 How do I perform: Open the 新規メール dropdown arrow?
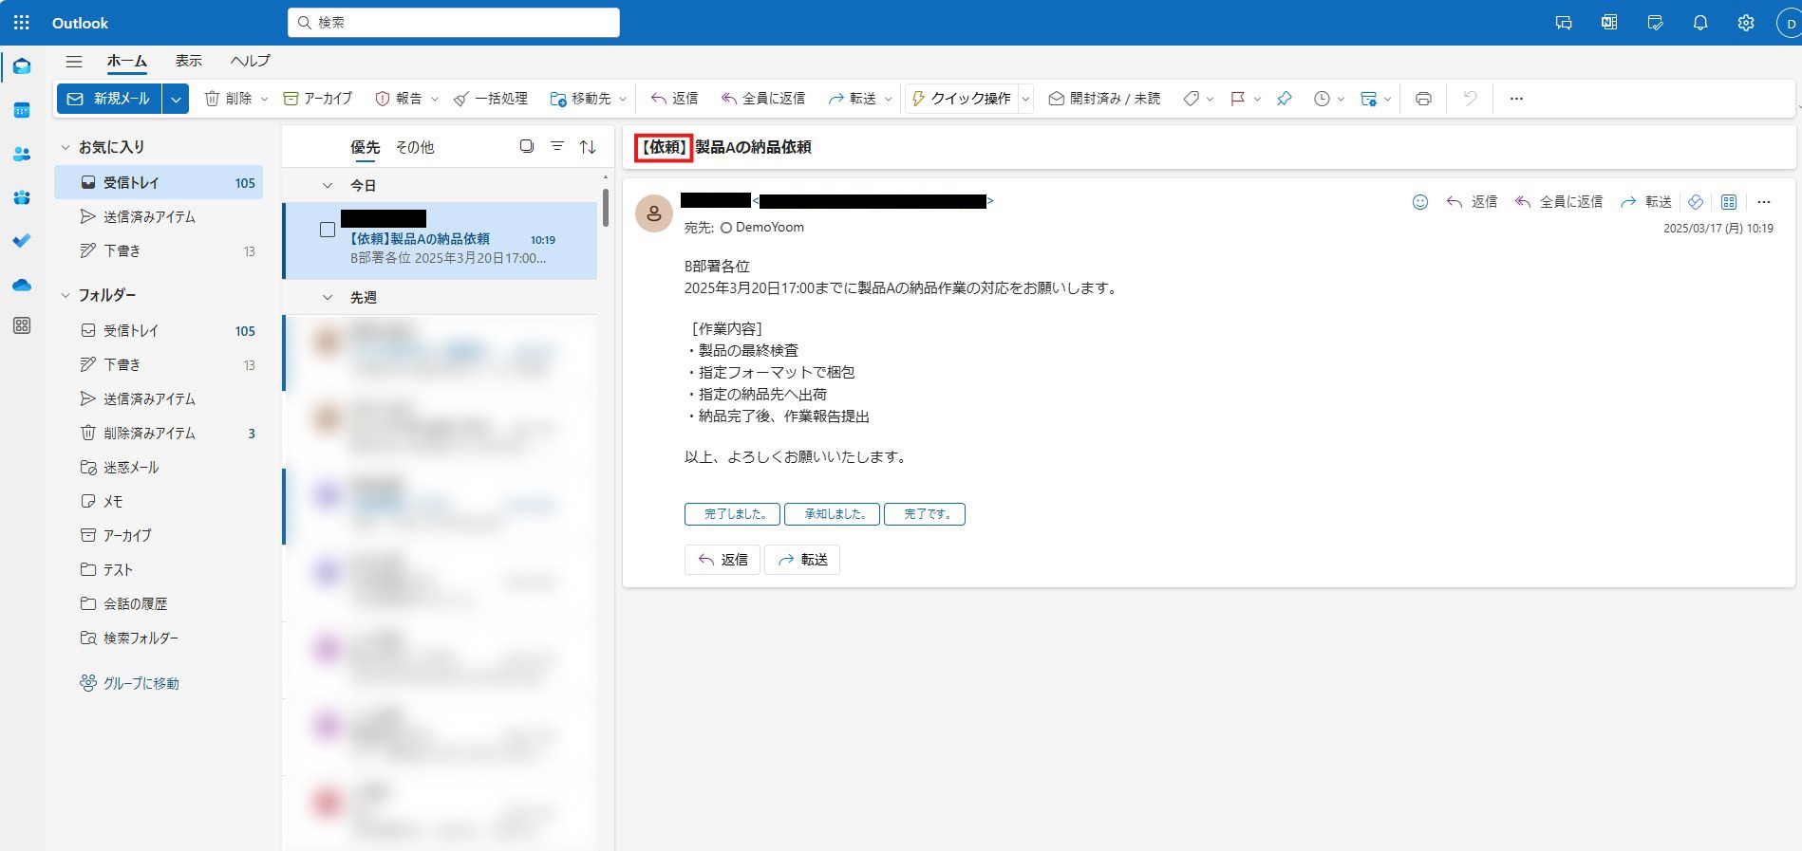pos(176,99)
